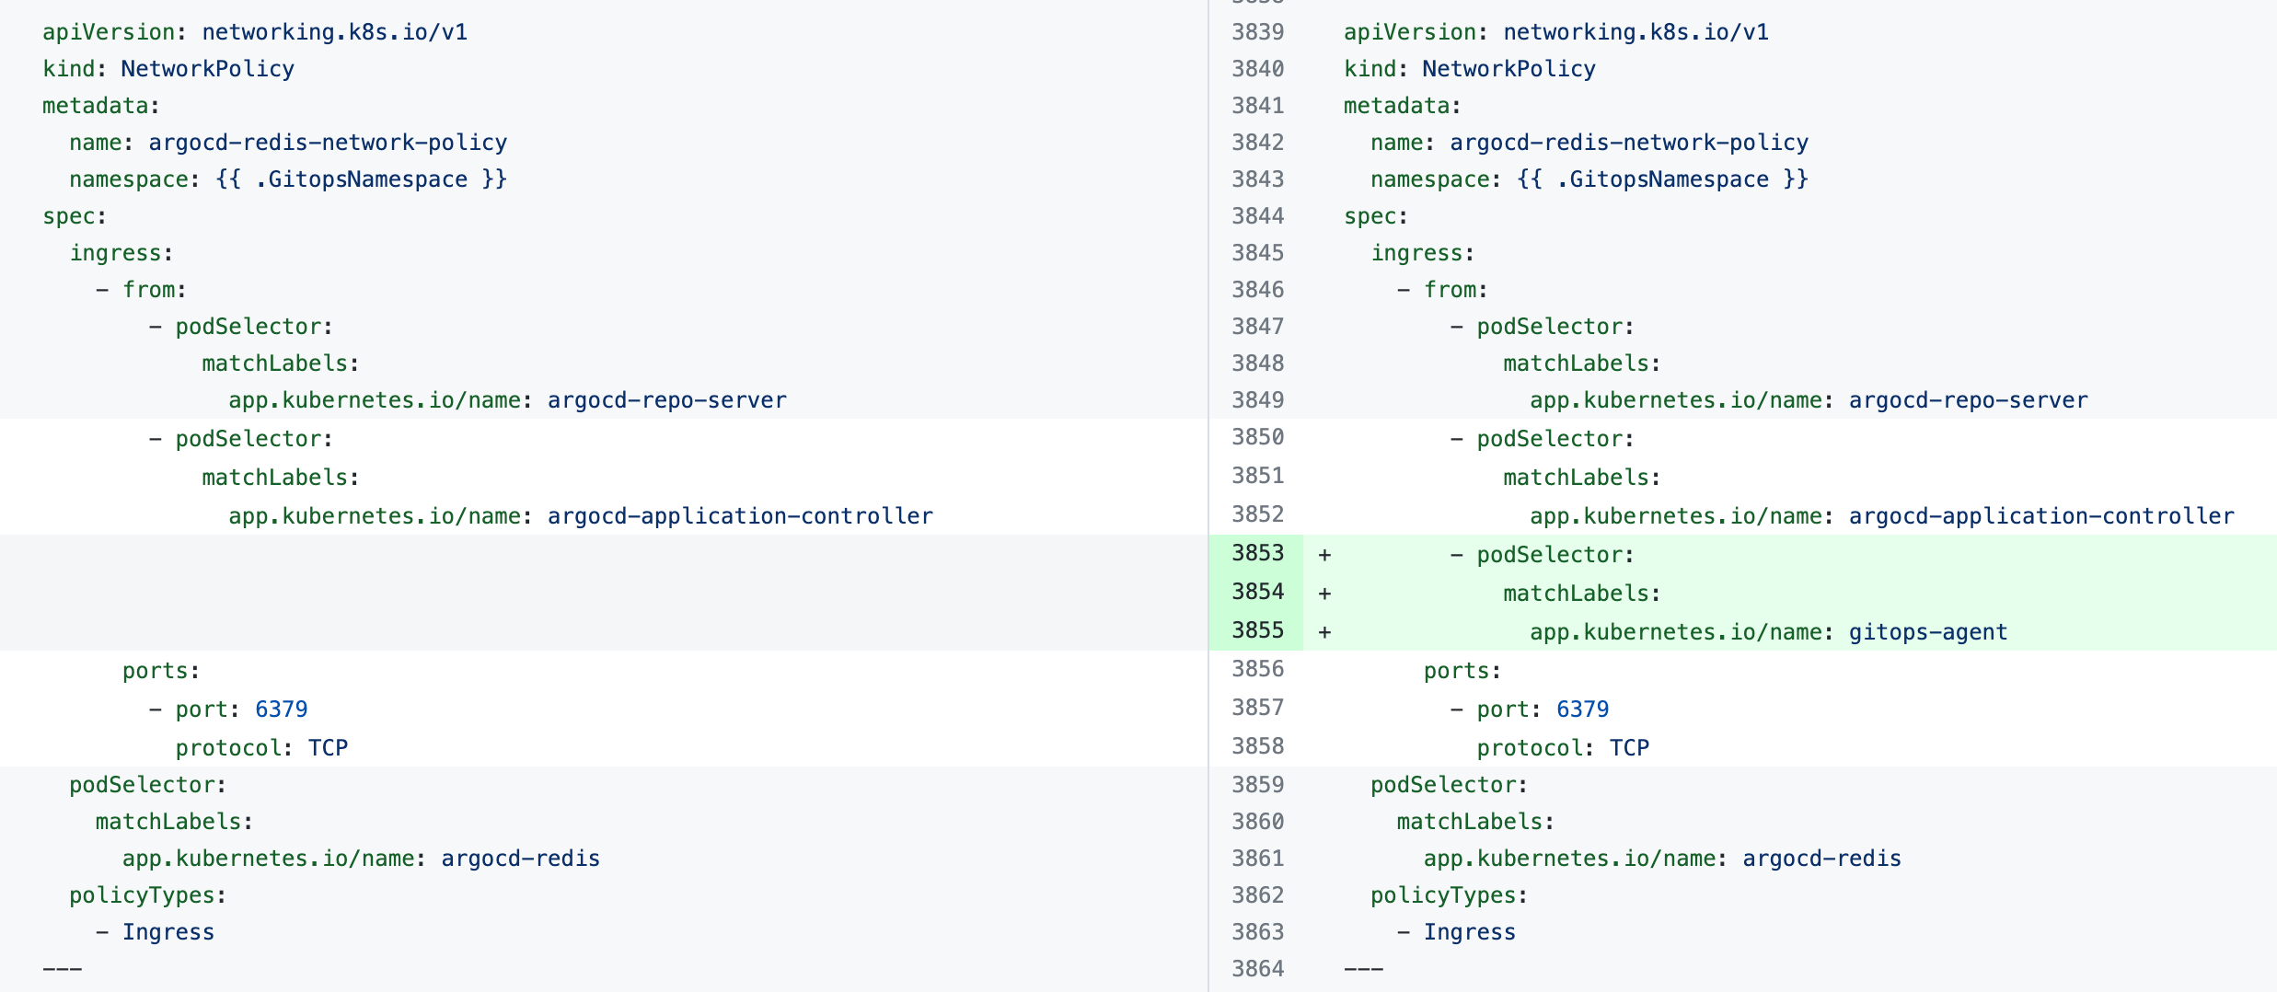Screen dimensions: 2277x992
Task: Click line number 3850
Action: (x=1257, y=437)
